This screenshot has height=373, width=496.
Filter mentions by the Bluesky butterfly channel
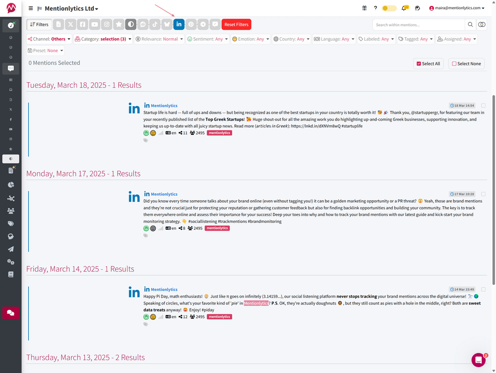tap(167, 24)
